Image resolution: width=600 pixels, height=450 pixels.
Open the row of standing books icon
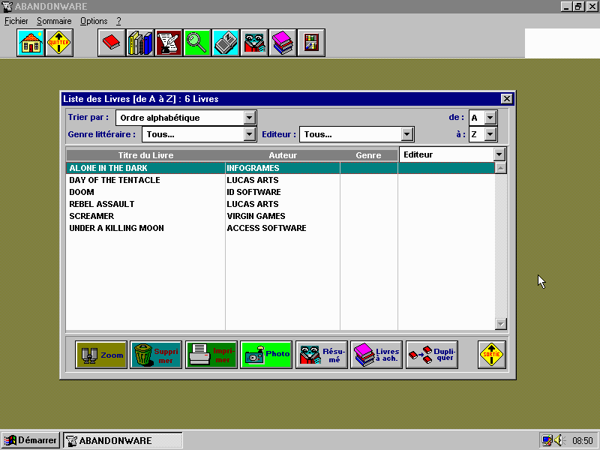139,43
